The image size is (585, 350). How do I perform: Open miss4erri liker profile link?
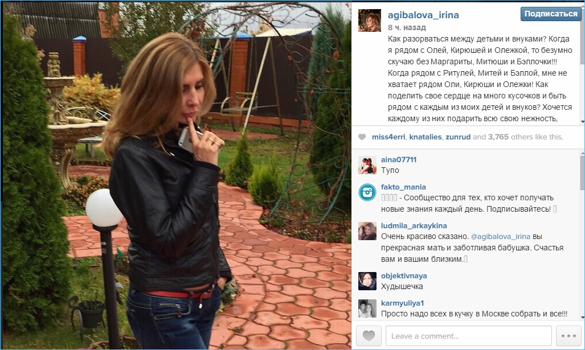pyautogui.click(x=388, y=137)
